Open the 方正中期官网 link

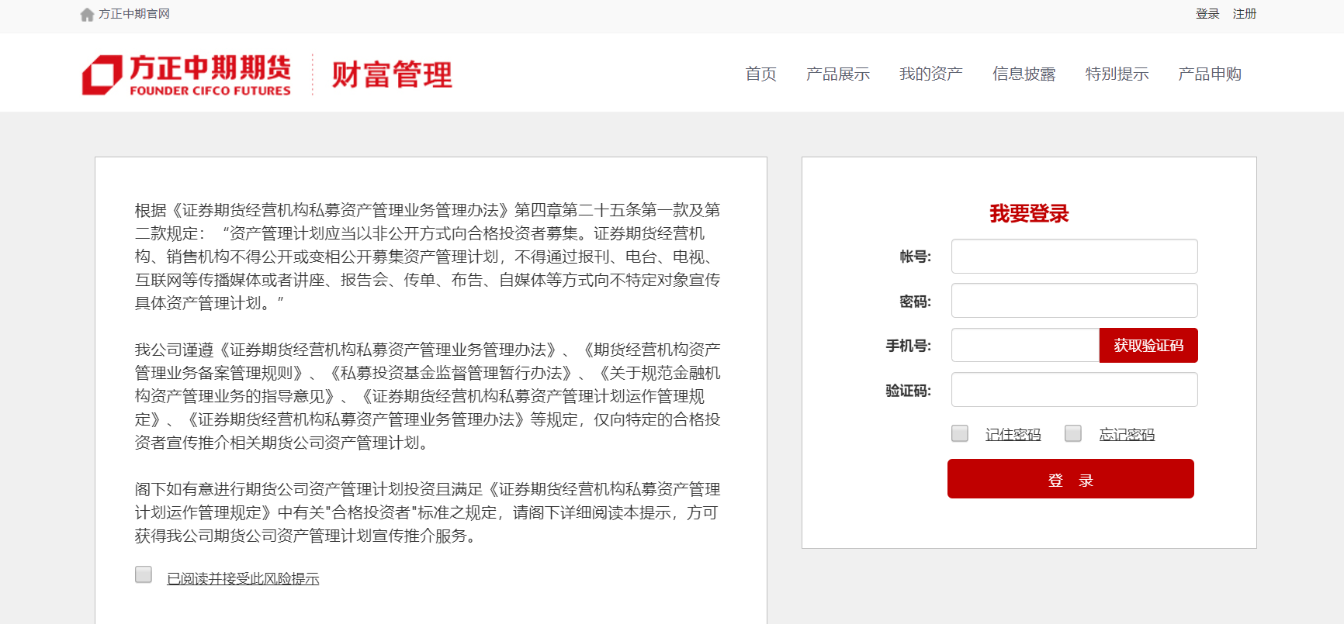pyautogui.click(x=134, y=14)
